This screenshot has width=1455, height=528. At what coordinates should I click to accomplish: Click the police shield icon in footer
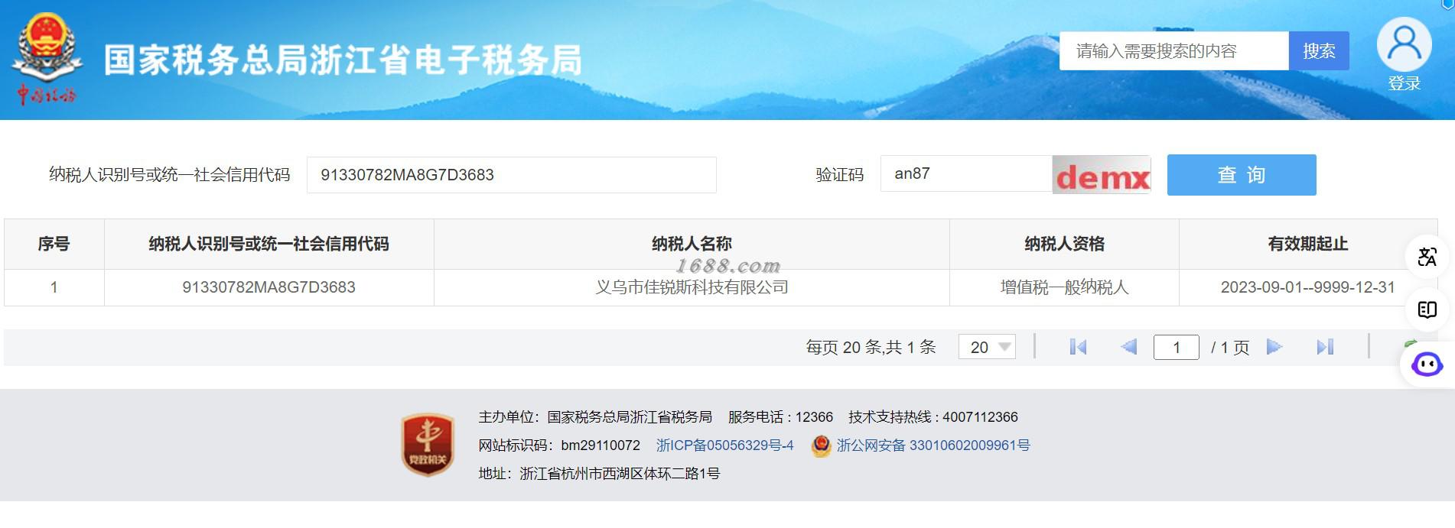tap(821, 445)
